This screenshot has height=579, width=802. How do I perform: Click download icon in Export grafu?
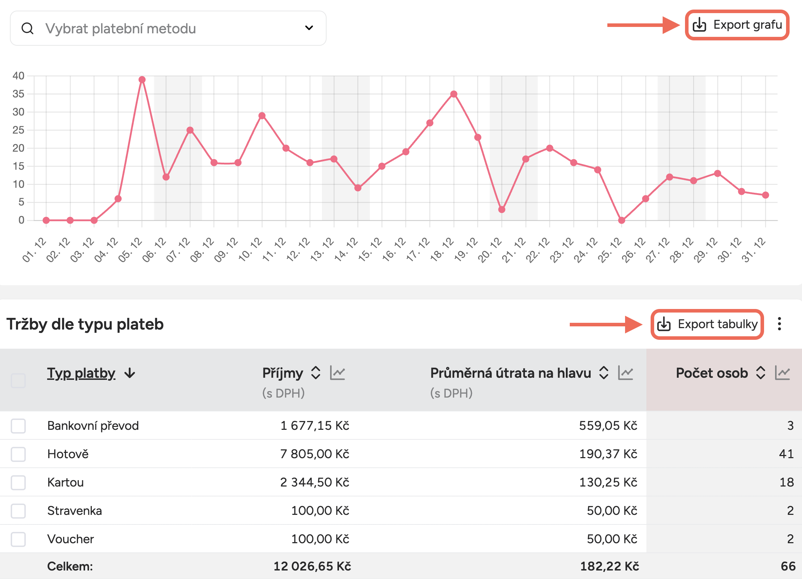tap(700, 25)
